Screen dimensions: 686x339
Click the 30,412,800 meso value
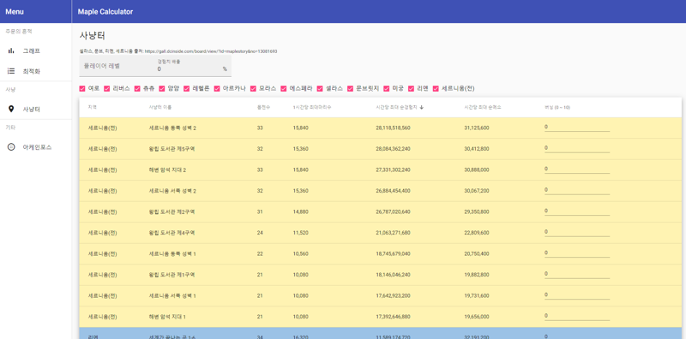coord(477,149)
